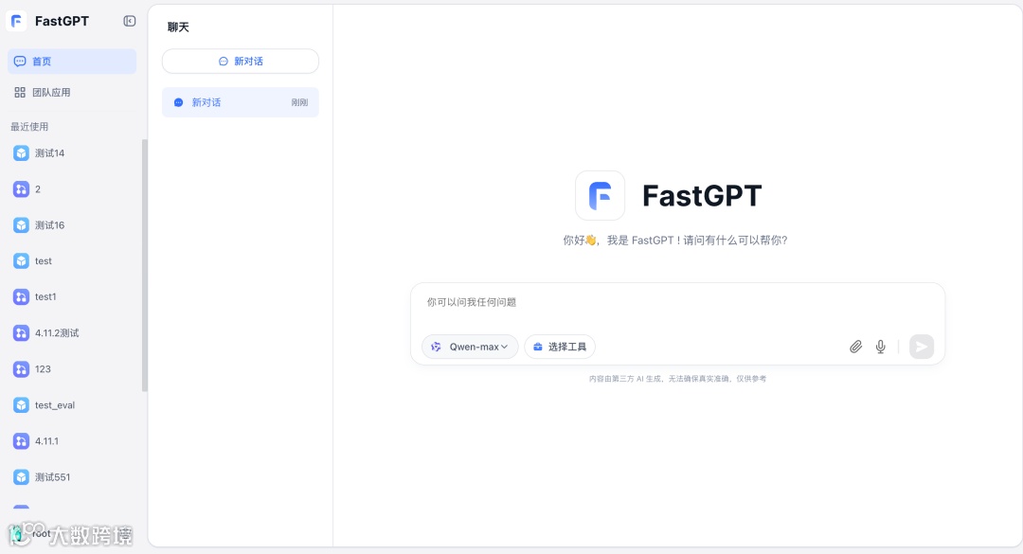Click the 首页 chat bubble icon
The width and height of the screenshot is (1023, 554).
[20, 62]
